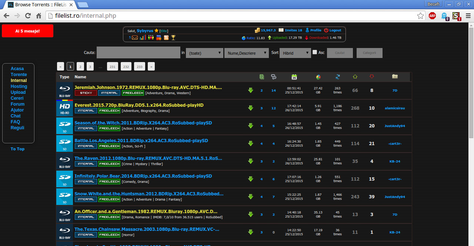This screenshot has height=246, width=474.
Task: Open the trophy awards icon
Action: 173,37
